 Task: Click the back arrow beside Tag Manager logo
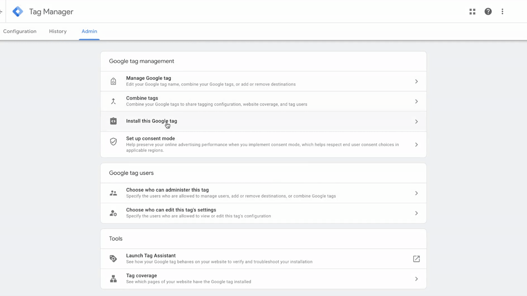1,12
